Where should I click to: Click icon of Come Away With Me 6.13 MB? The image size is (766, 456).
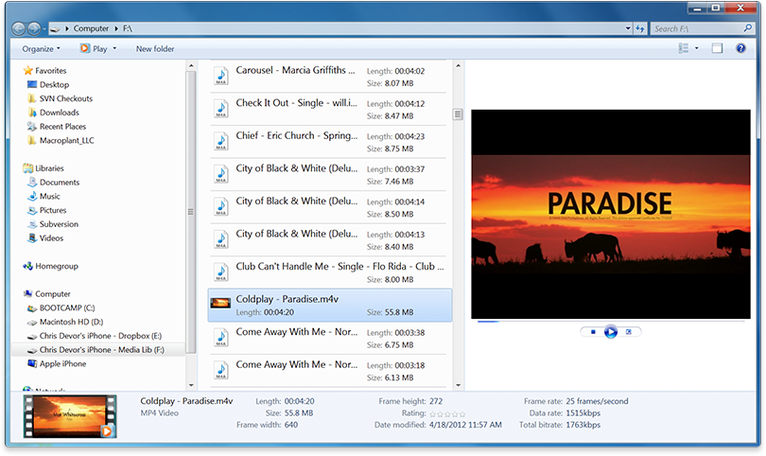[x=221, y=371]
